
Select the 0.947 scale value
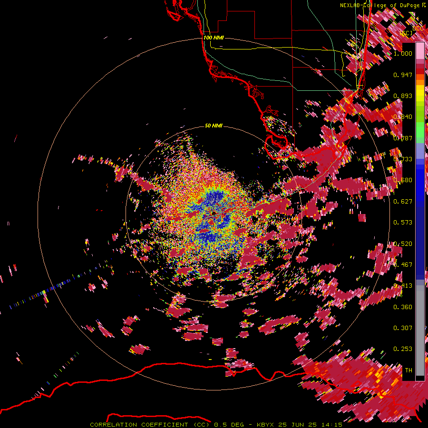403,75
